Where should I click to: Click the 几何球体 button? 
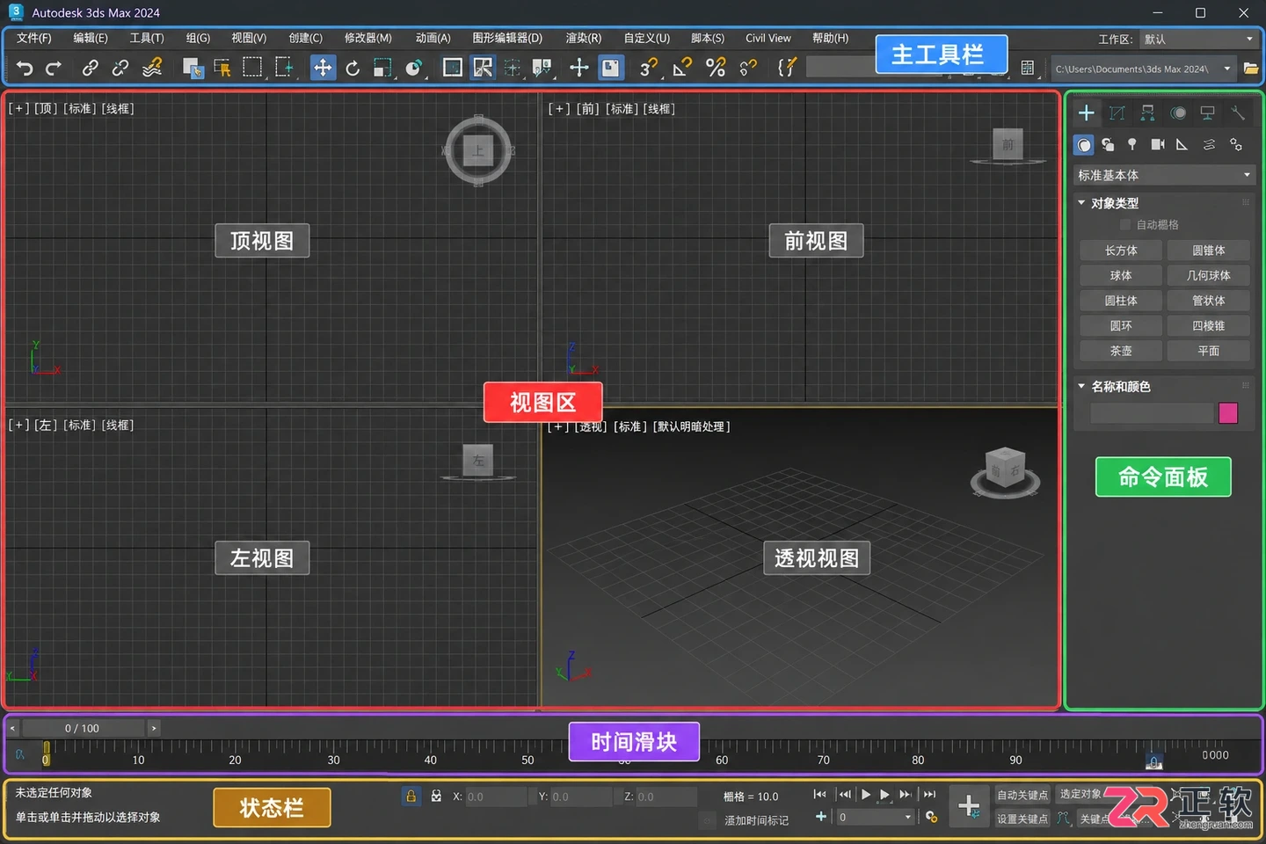(1209, 275)
